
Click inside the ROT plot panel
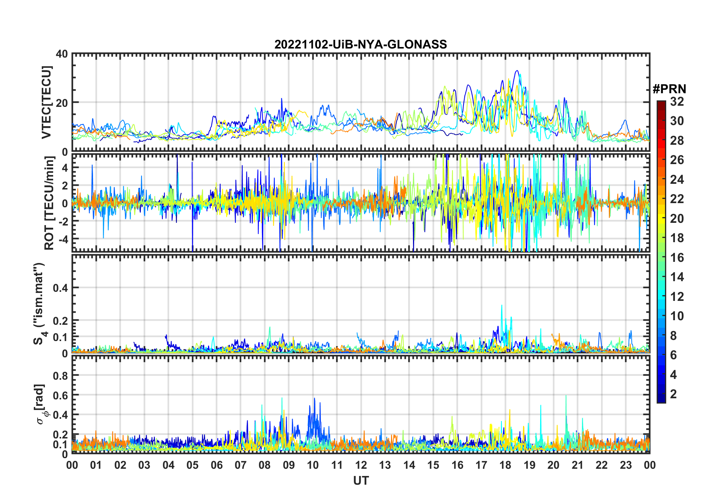pos(361,203)
